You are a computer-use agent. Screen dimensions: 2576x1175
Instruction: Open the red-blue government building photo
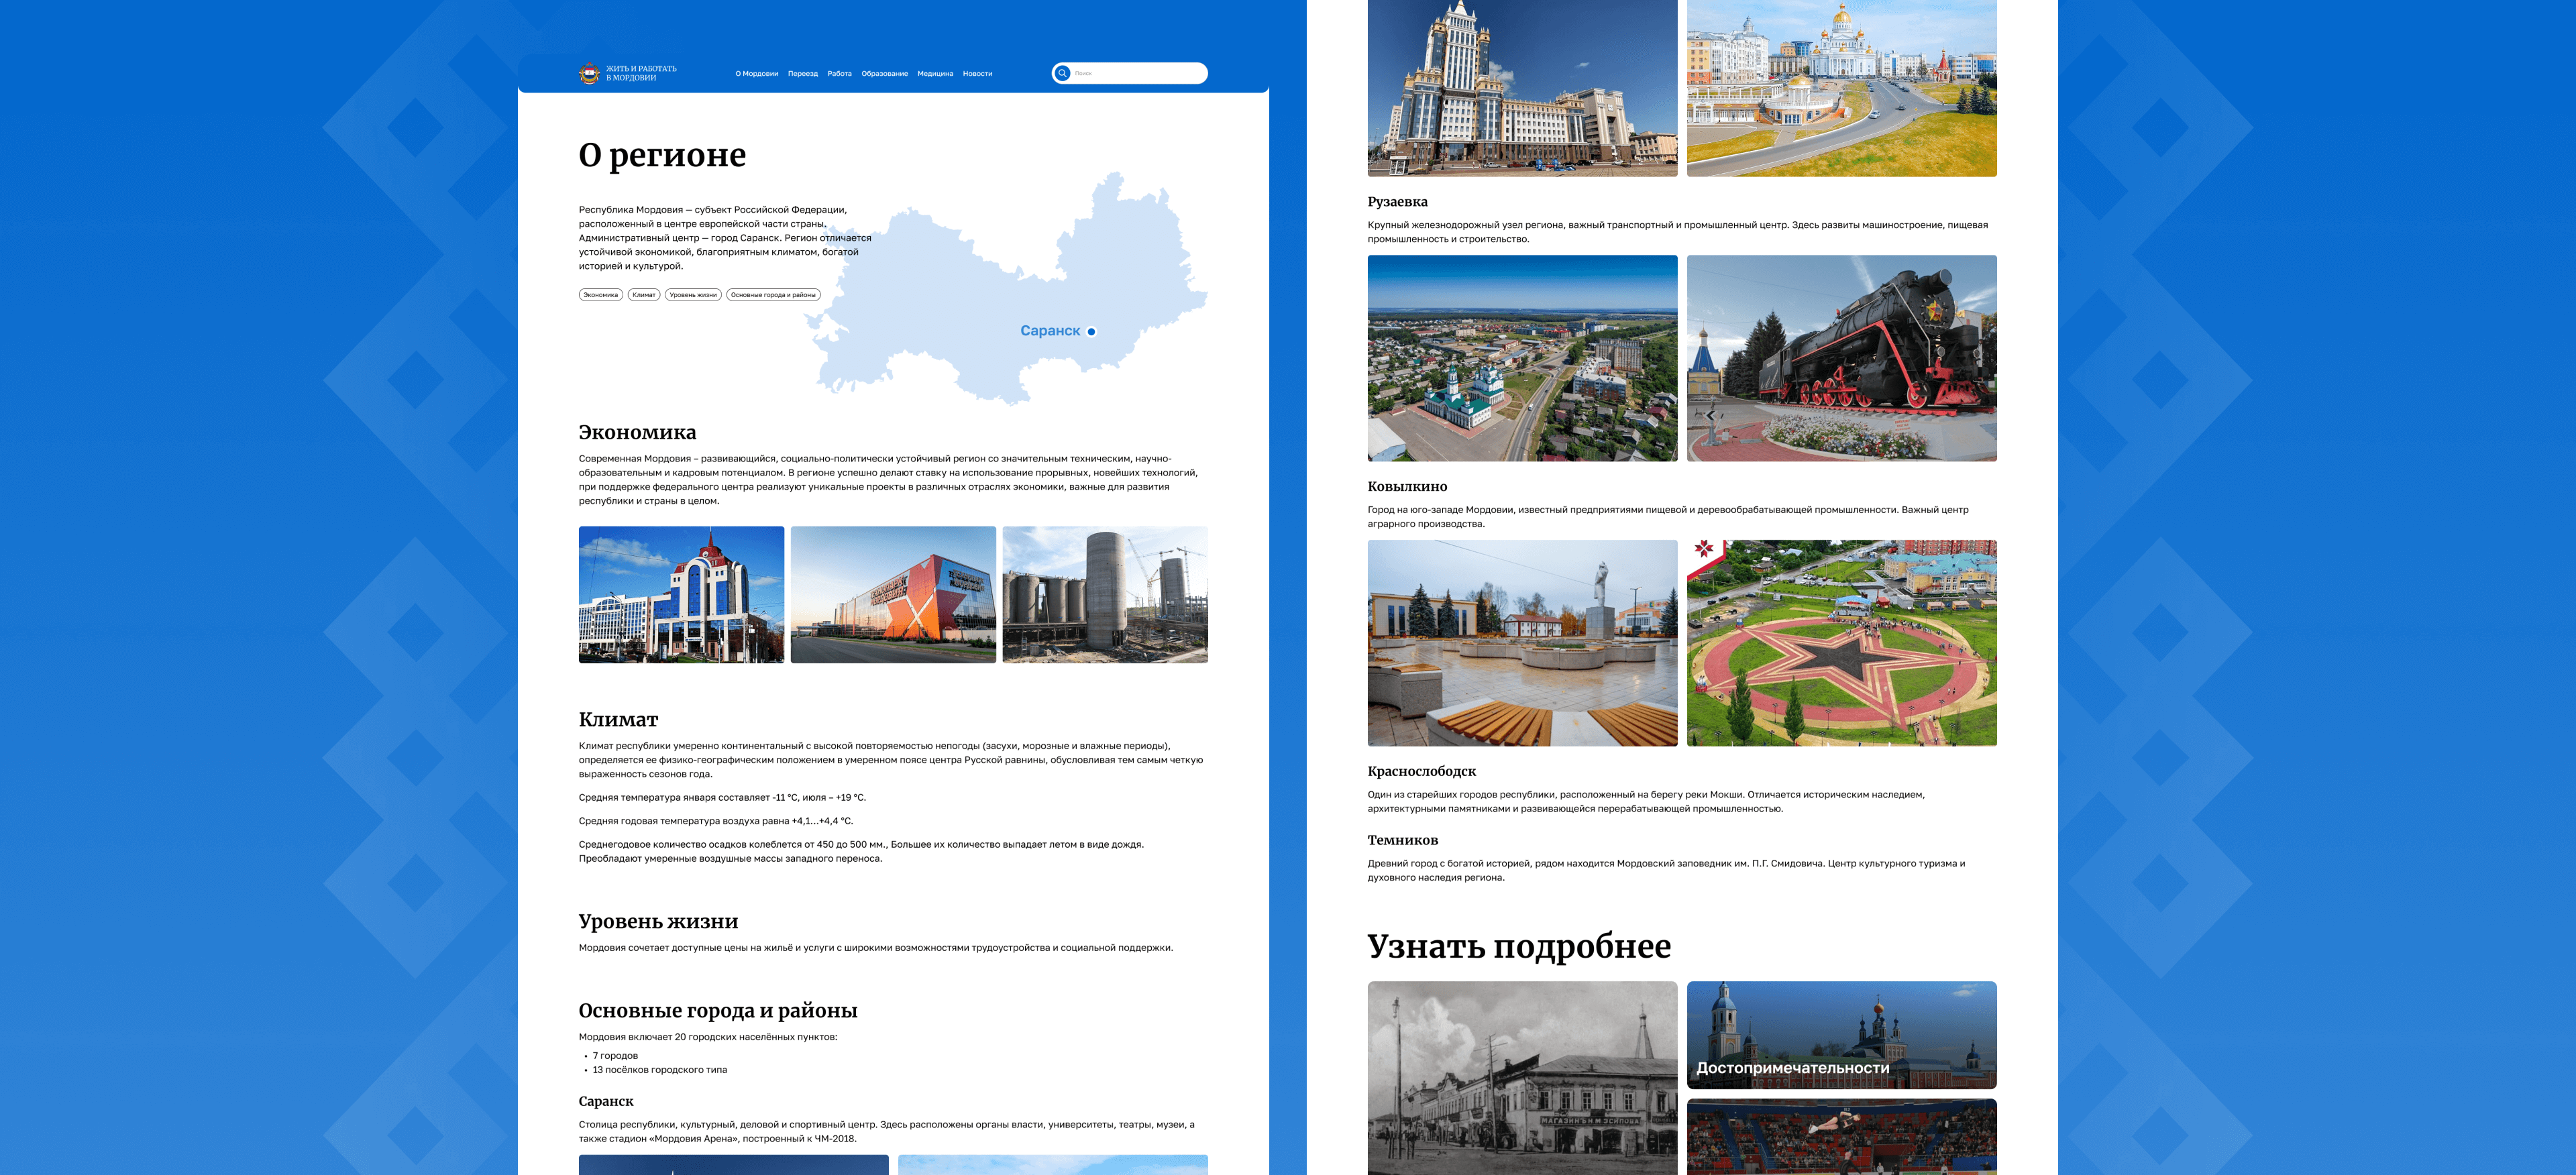[681, 595]
